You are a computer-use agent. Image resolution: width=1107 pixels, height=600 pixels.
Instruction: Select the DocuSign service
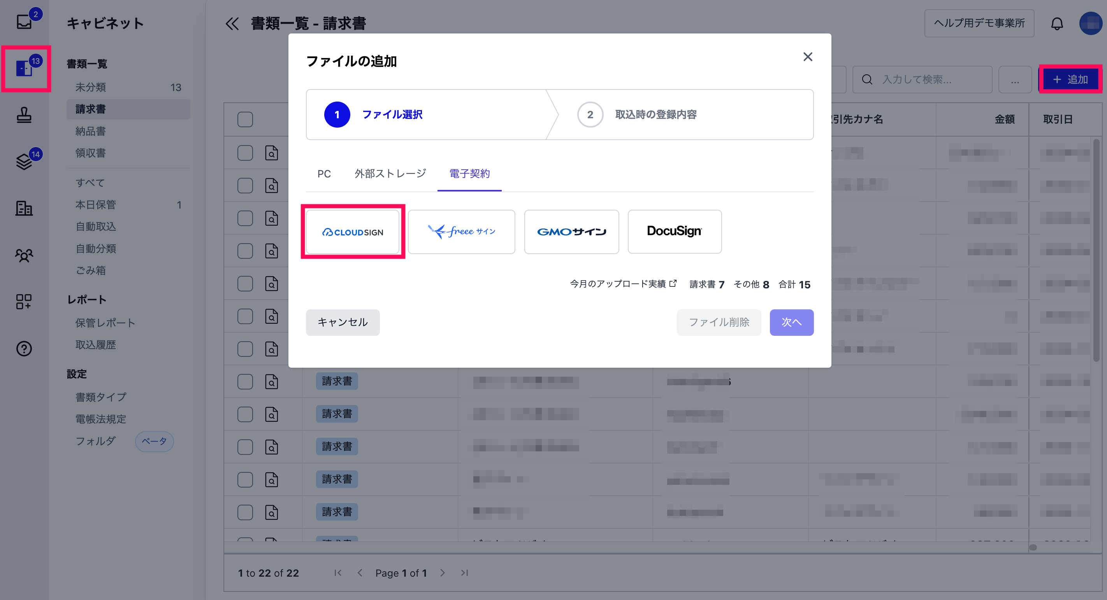(674, 232)
